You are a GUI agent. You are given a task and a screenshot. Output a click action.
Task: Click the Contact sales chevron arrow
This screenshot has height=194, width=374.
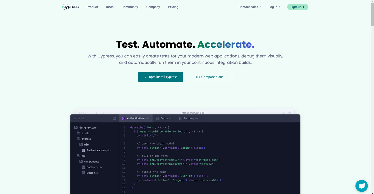(260, 7)
